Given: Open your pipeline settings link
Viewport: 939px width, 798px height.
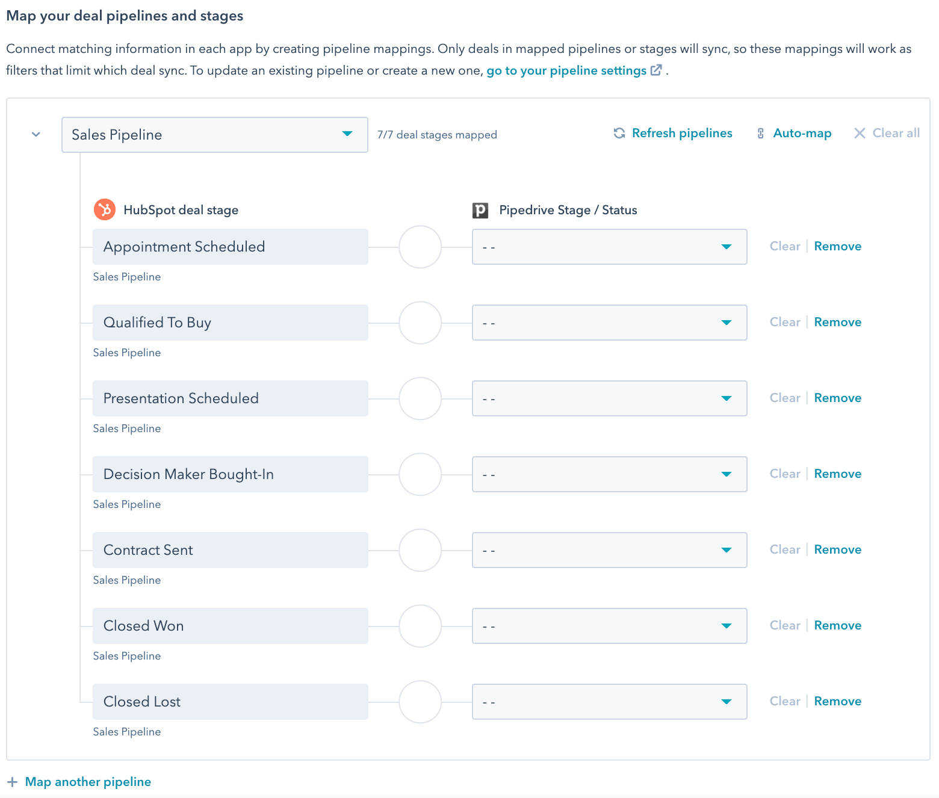Looking at the screenshot, I should 566,70.
